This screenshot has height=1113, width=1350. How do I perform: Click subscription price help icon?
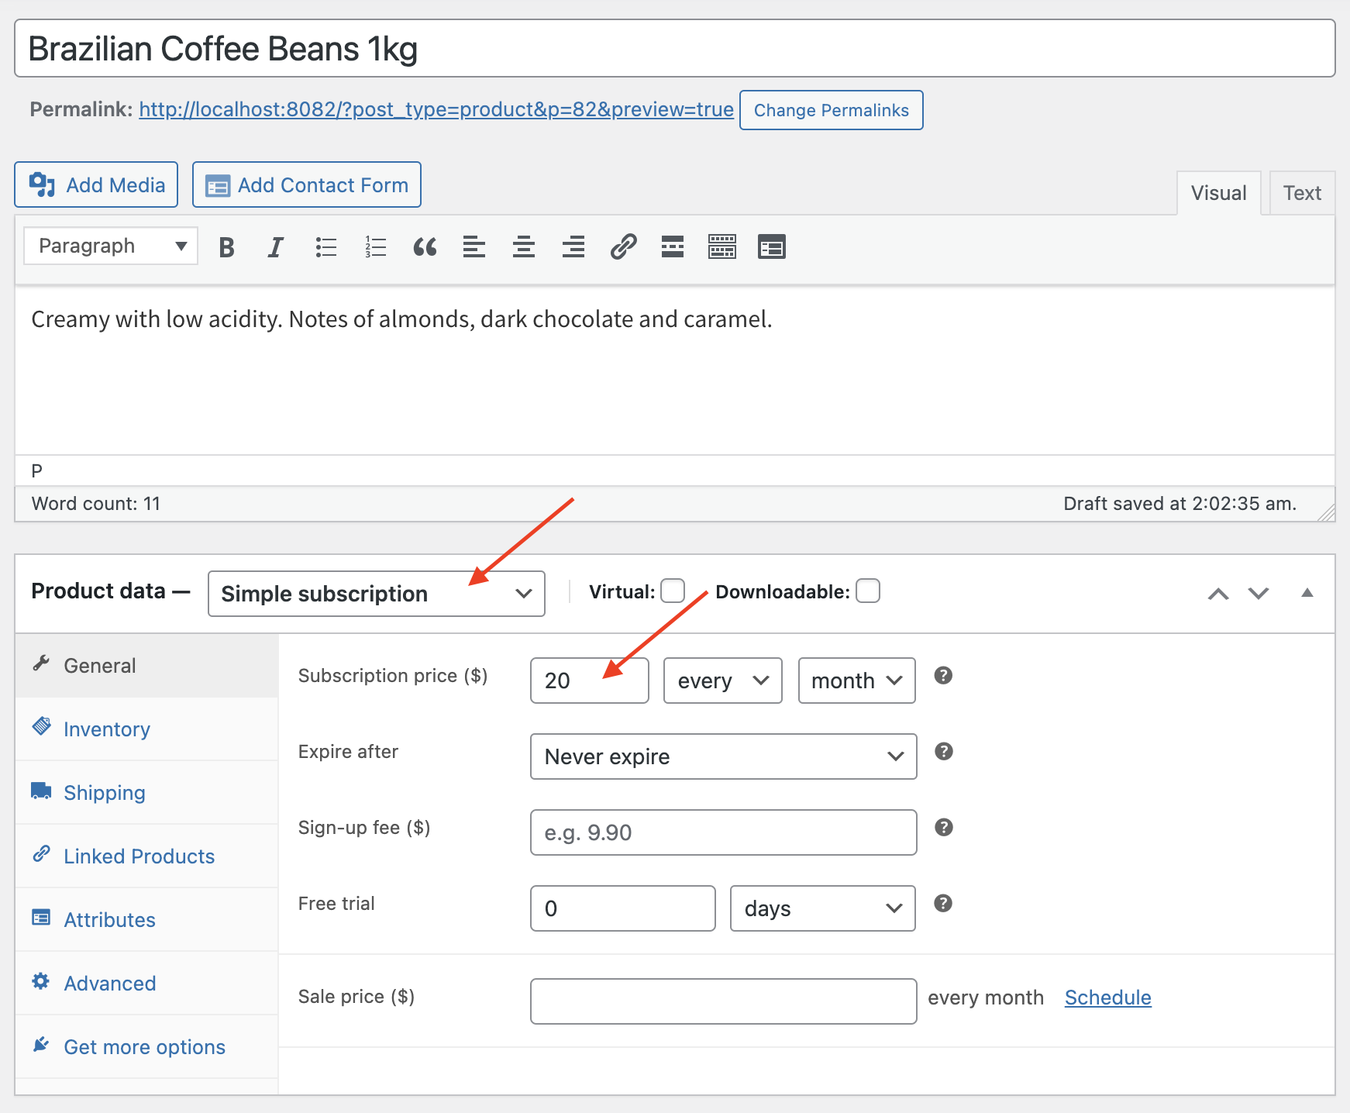(943, 676)
